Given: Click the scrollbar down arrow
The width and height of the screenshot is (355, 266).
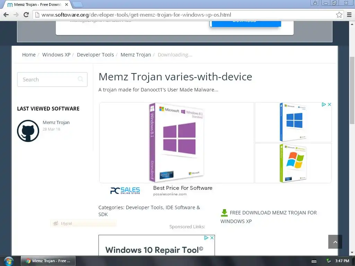Looking at the screenshot, I should point(352,252).
